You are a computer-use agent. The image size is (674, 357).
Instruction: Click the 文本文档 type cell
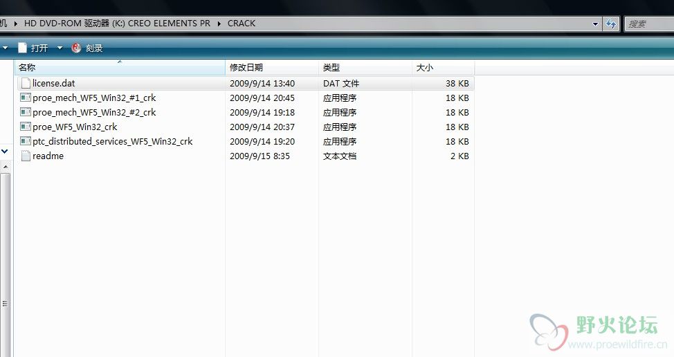tap(340, 156)
